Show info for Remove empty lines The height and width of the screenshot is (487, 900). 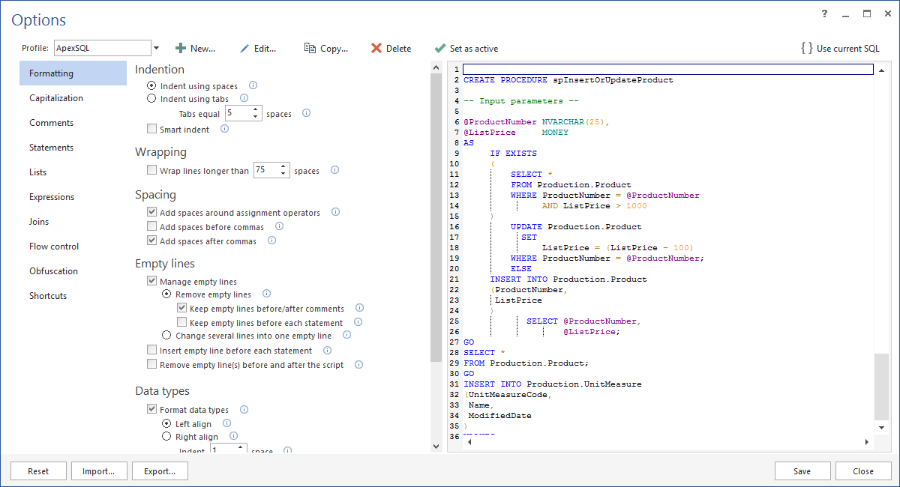[266, 294]
